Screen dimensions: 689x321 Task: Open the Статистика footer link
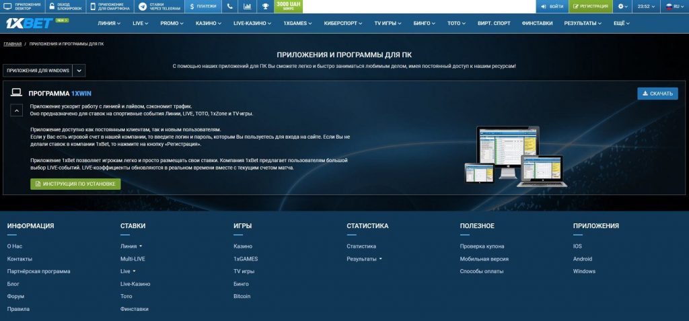(361, 246)
